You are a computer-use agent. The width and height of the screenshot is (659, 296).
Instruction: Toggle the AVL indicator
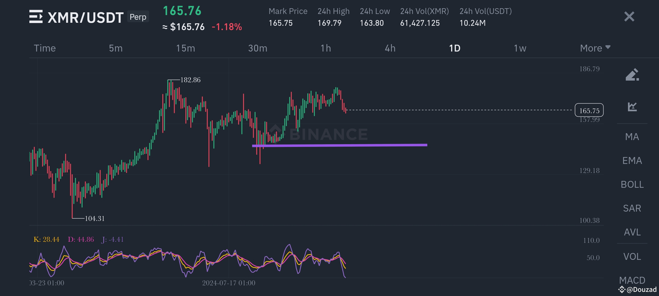pos(632,232)
